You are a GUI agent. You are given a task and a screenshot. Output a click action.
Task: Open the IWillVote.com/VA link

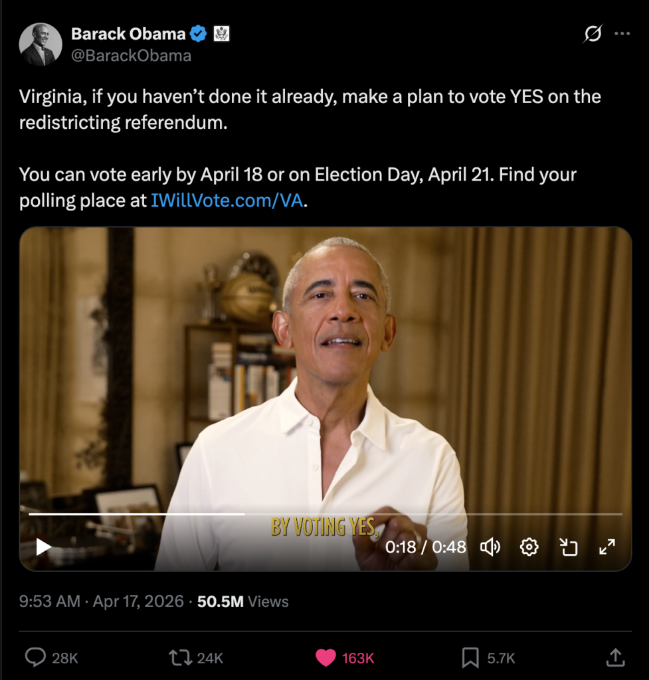227,201
